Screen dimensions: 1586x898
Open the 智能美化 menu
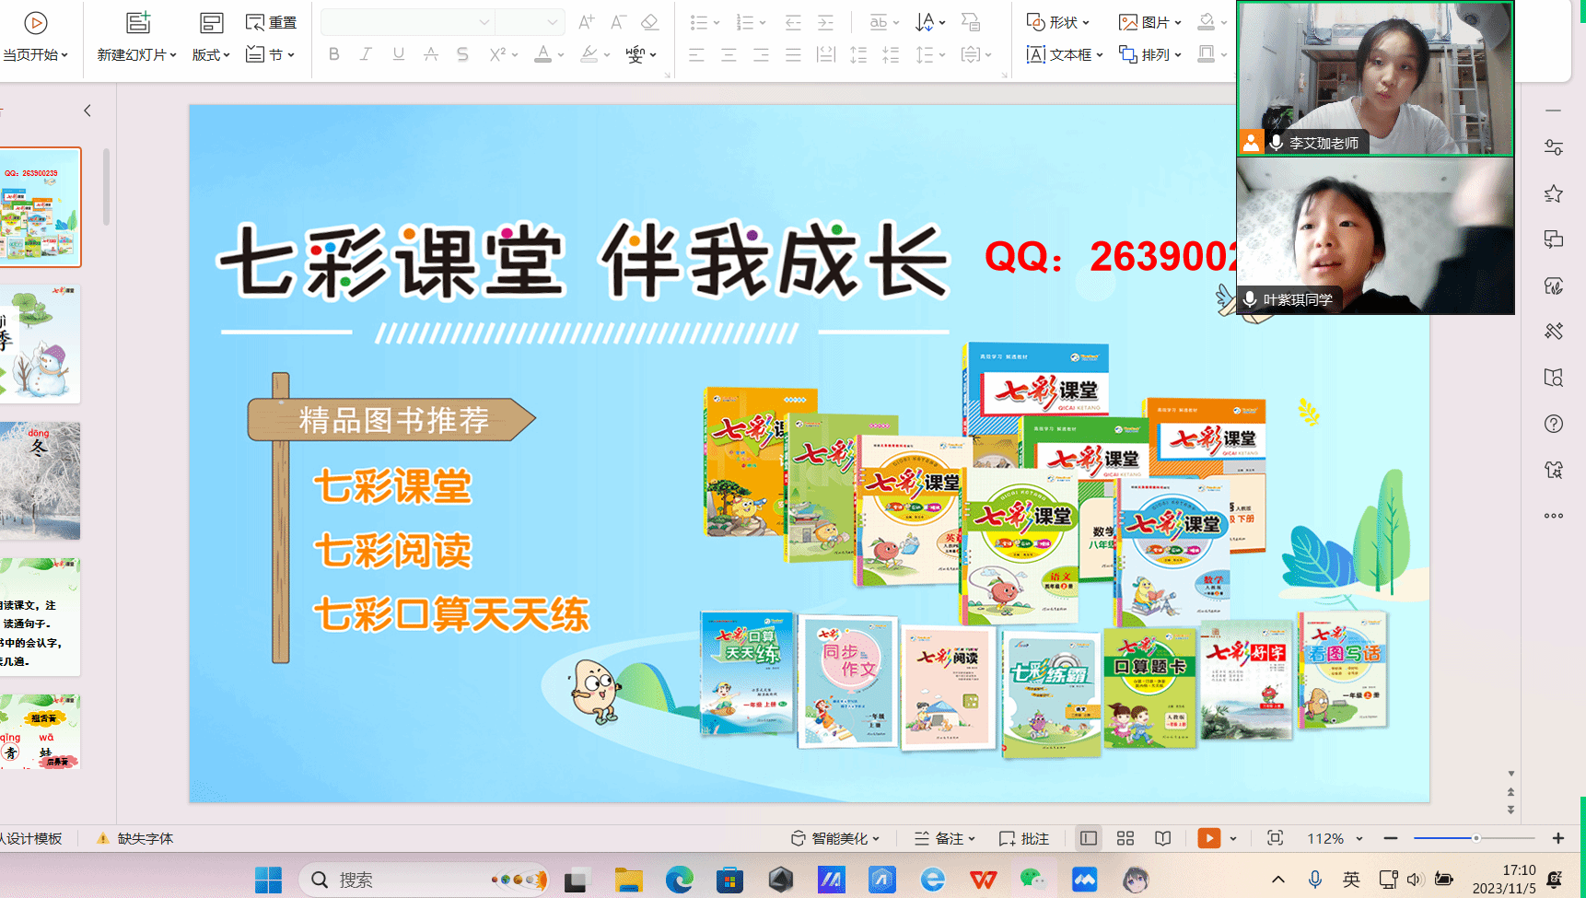click(835, 838)
